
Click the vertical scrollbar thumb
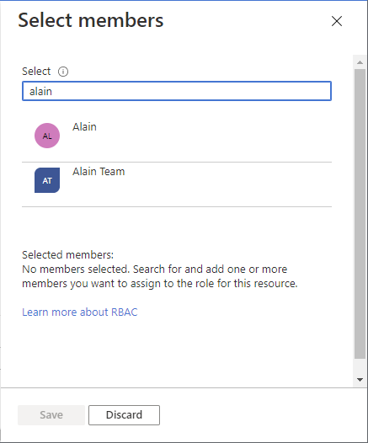tap(360, 214)
